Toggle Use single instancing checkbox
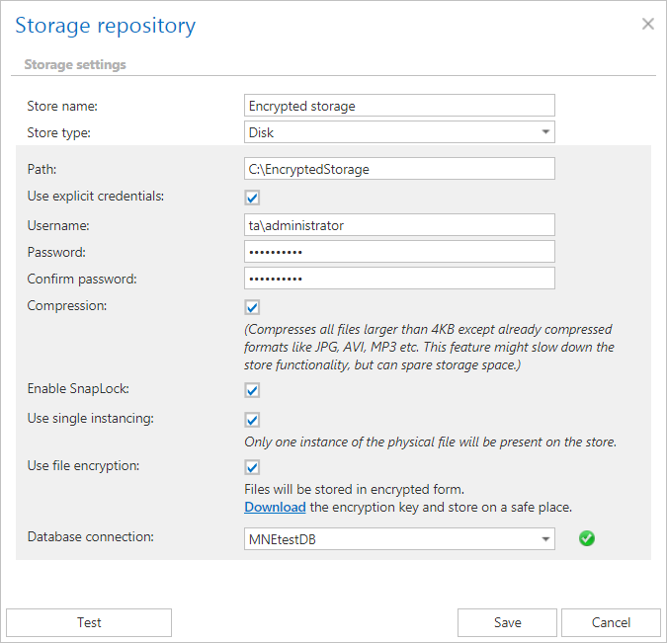 tap(253, 420)
